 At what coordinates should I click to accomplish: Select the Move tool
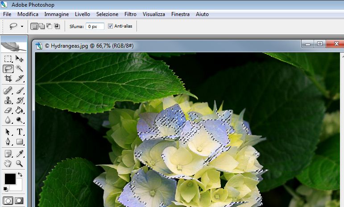click(19, 59)
